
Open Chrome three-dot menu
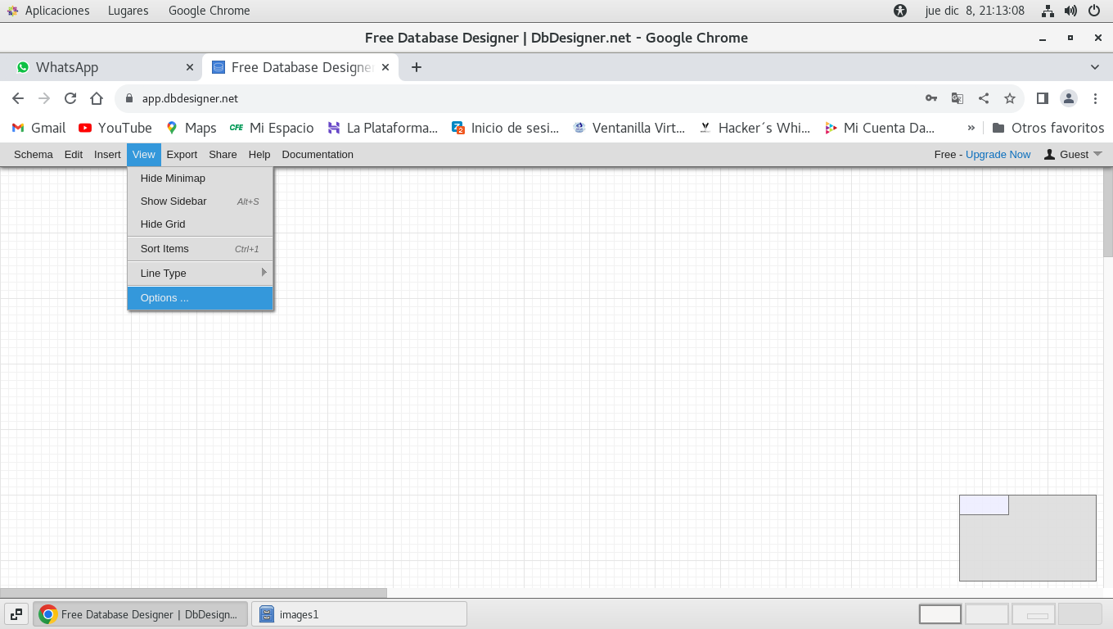[1096, 98]
